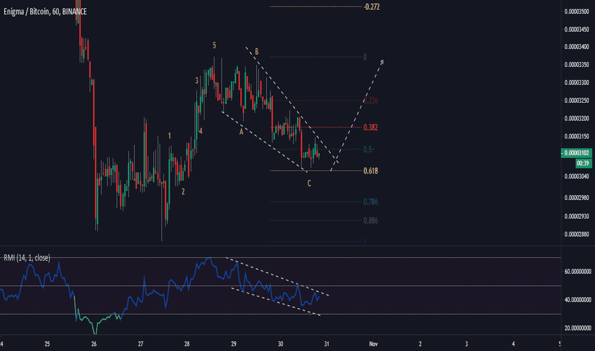
Task: Click the 0.786 Fibonacci retracement label
Action: 371,202
